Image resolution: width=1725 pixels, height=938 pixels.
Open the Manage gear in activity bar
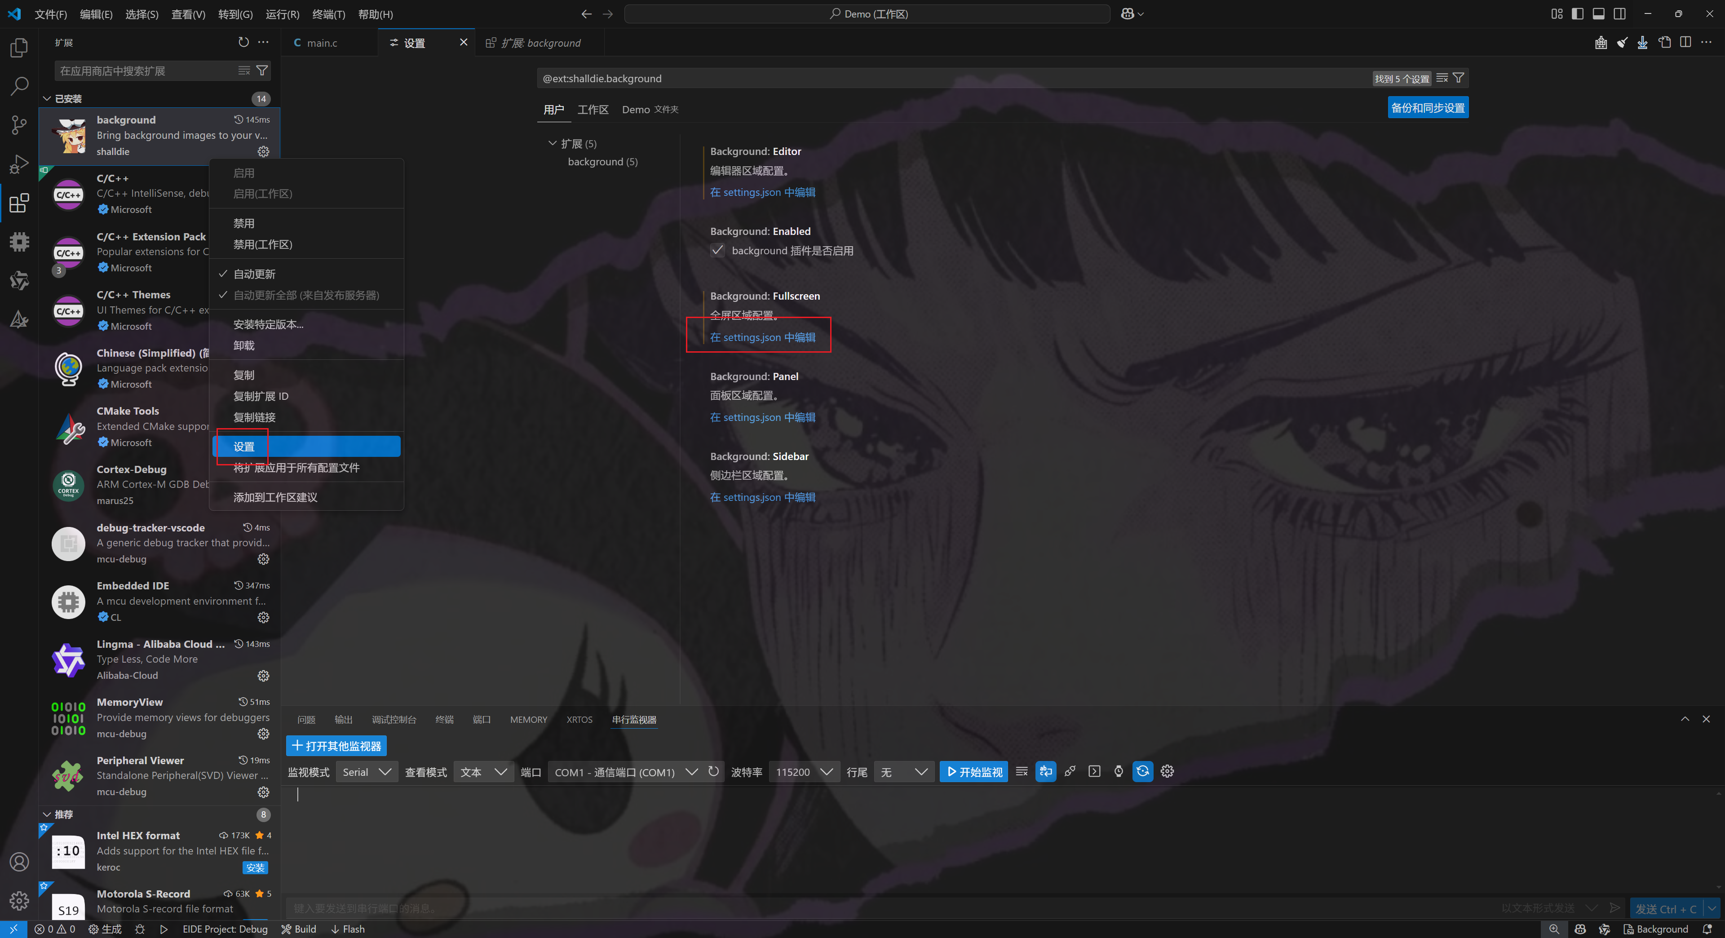[x=19, y=901]
